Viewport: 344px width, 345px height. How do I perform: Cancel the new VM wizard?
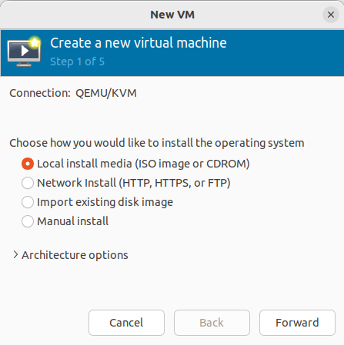coord(126,323)
